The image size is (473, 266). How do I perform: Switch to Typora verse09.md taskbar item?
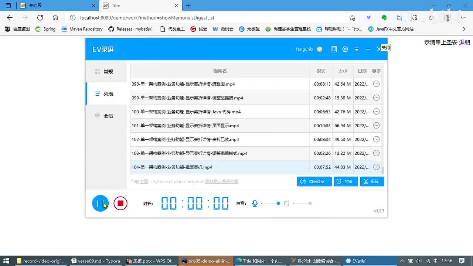click(96, 260)
